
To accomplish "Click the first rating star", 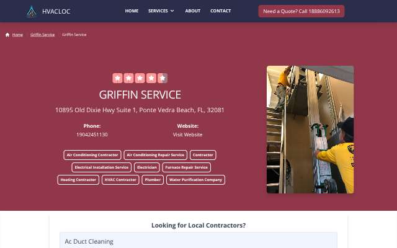I will tap(117, 78).
